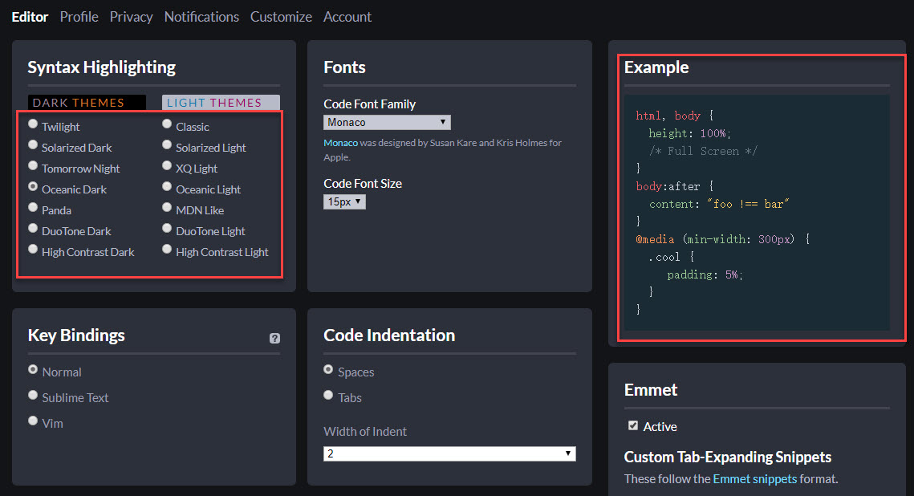
Task: Switch to the Notifications tab
Action: [201, 17]
